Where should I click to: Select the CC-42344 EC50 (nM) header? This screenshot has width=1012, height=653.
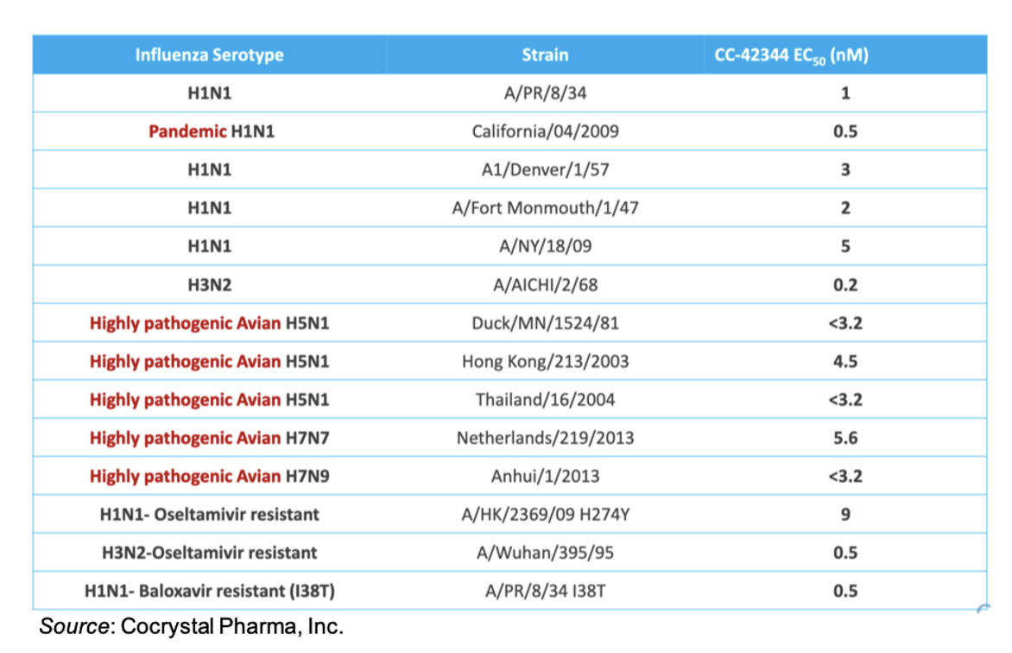791,56
